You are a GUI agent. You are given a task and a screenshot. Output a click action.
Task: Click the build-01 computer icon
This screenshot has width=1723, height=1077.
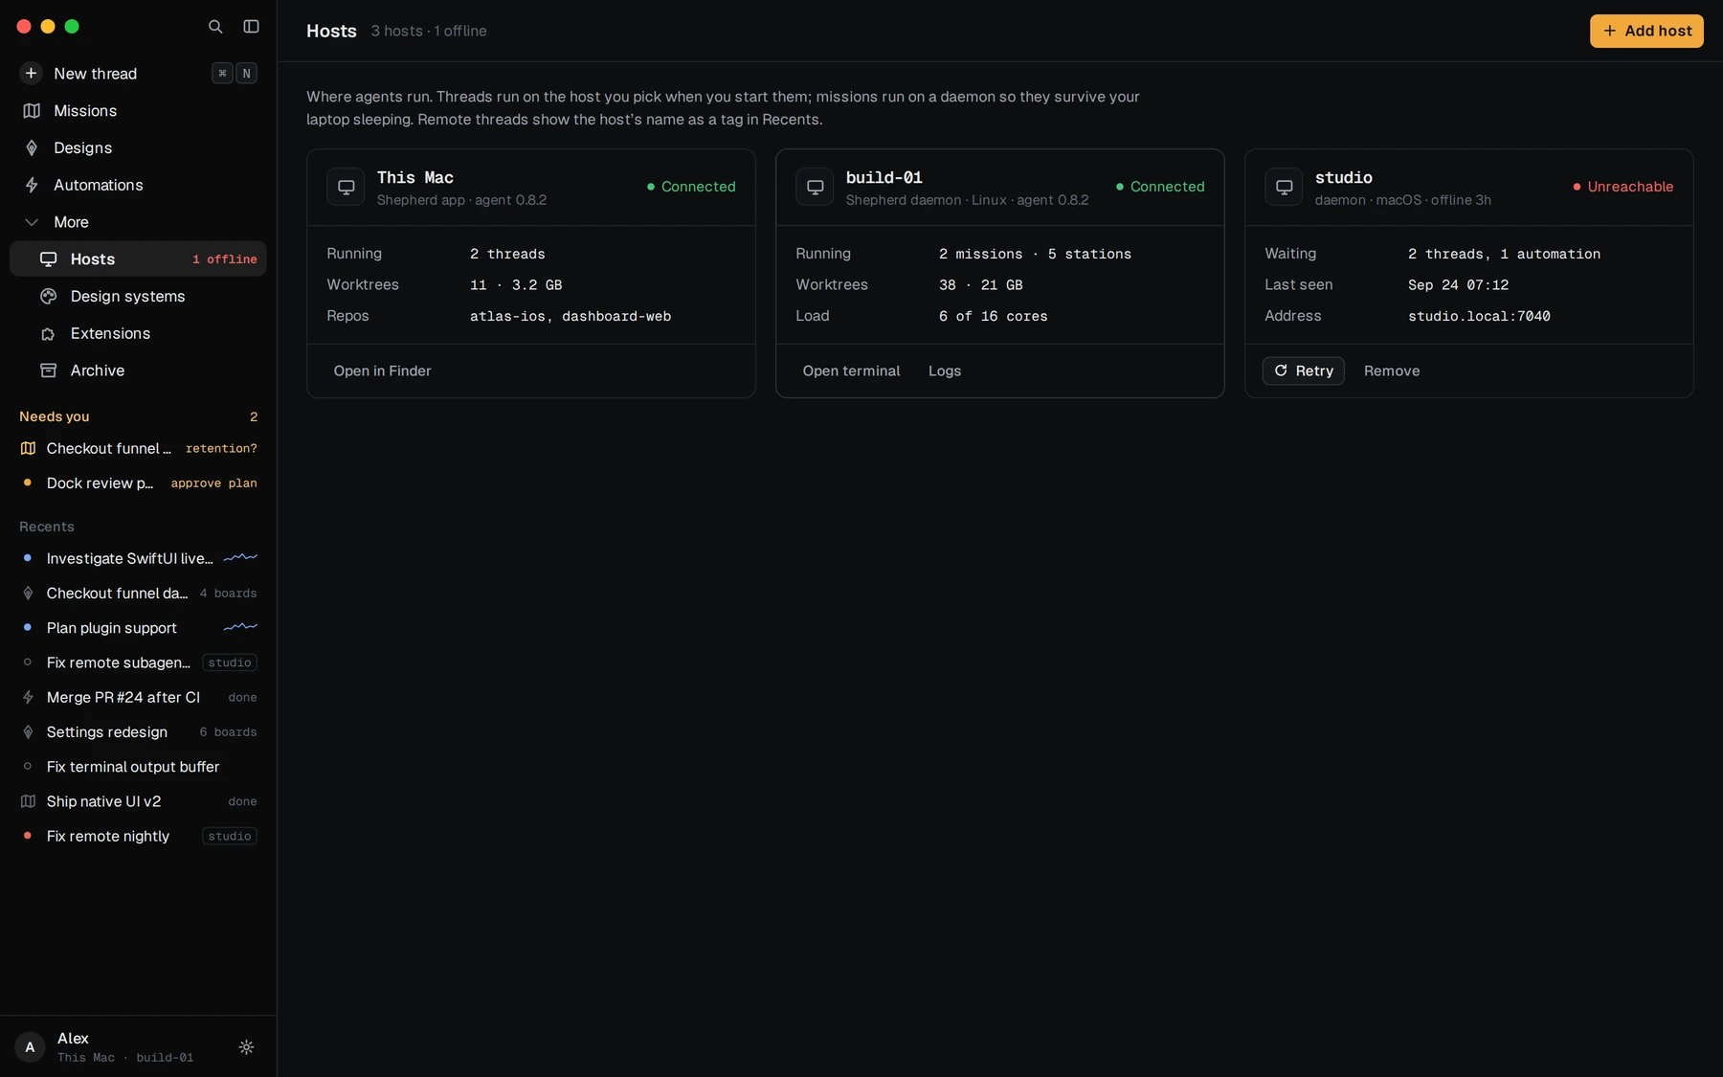click(x=815, y=187)
